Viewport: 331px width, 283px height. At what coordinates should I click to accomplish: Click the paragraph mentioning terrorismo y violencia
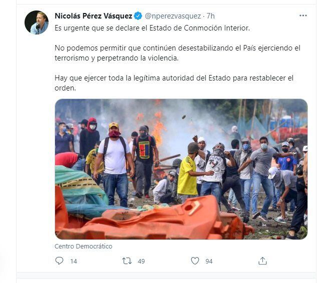point(177,53)
